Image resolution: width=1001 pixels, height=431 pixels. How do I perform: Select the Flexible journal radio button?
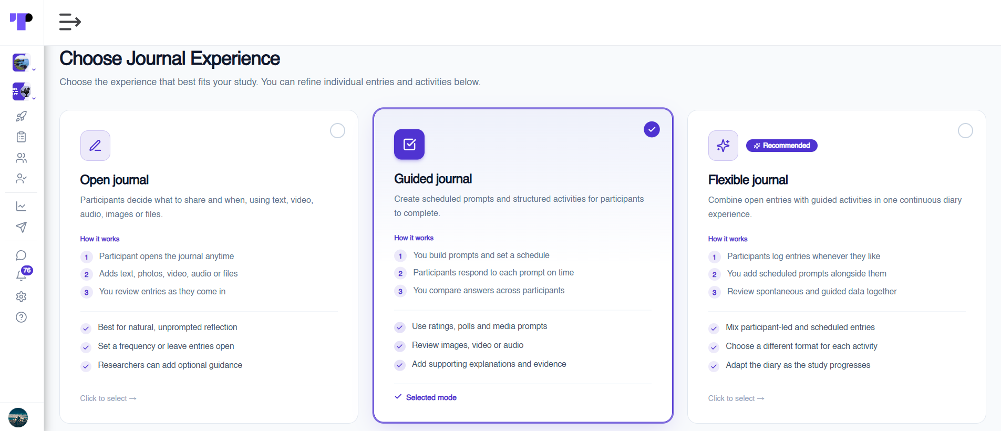pyautogui.click(x=965, y=130)
